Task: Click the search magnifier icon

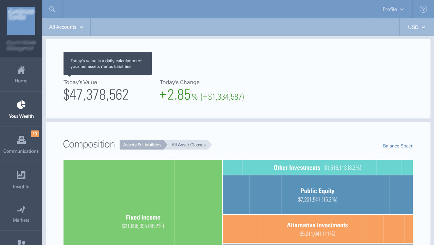Action: [x=52, y=10]
